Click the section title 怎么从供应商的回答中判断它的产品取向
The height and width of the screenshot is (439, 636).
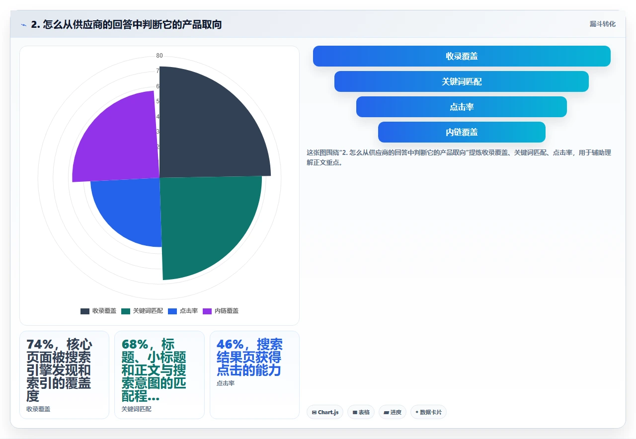(x=126, y=24)
